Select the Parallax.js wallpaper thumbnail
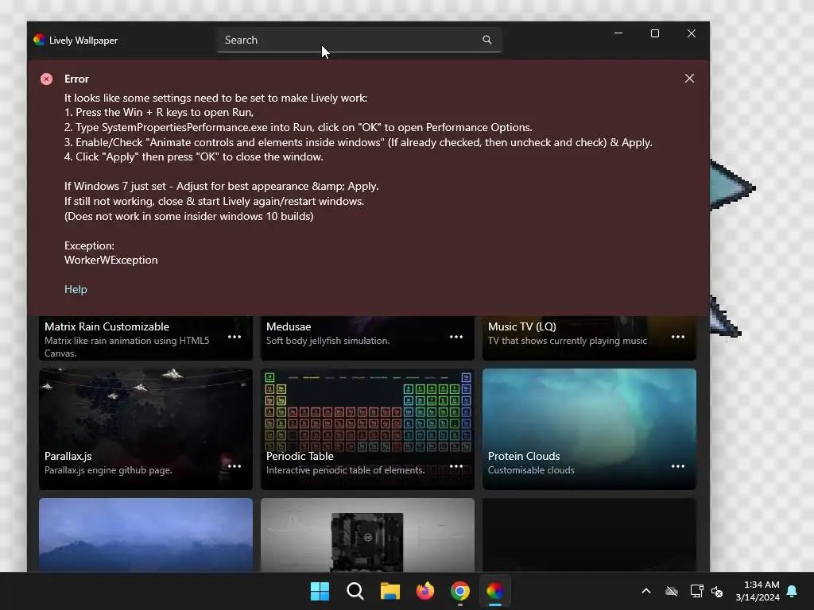 pos(146,429)
